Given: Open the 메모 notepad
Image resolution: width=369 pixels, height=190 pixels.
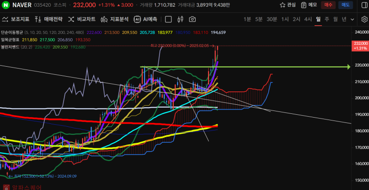Looking at the screenshot, I should tap(309, 5).
